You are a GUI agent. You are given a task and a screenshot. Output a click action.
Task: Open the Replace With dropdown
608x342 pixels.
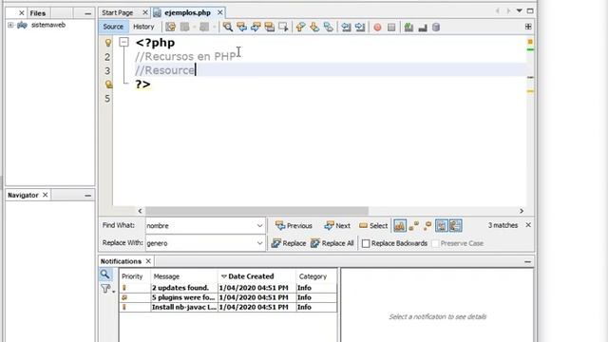click(x=259, y=243)
